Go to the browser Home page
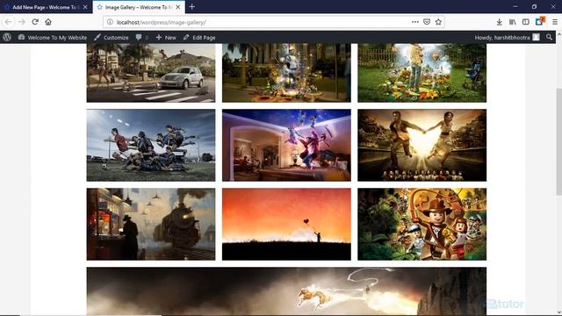The image size is (562, 316). coord(48,22)
